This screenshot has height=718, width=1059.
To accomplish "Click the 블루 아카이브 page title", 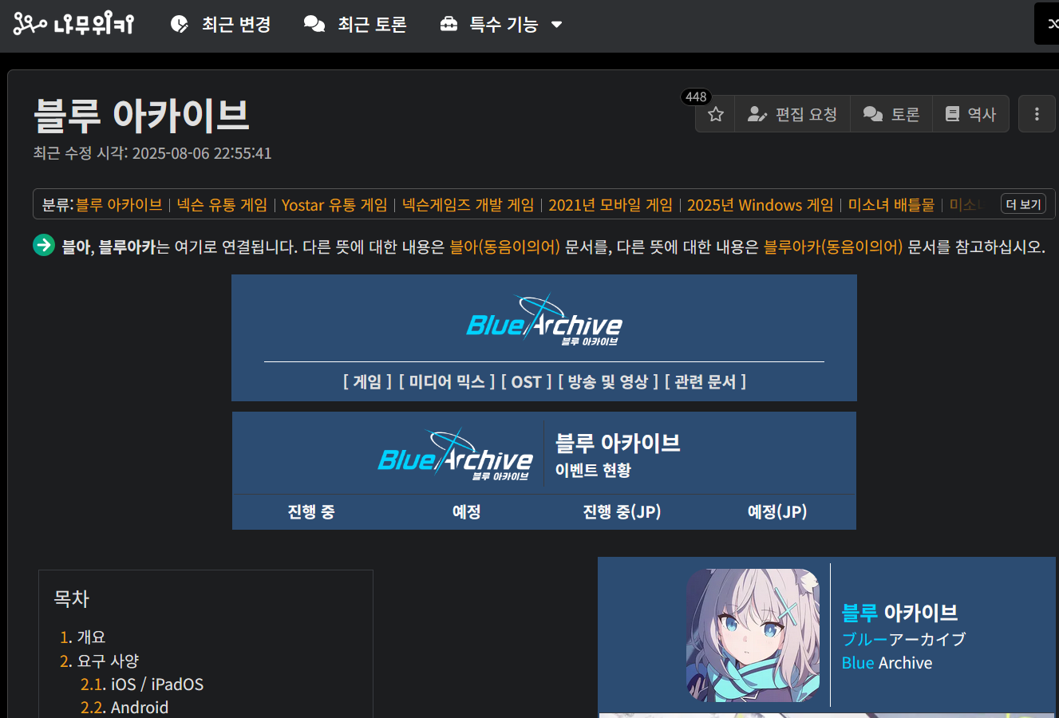I will point(141,115).
